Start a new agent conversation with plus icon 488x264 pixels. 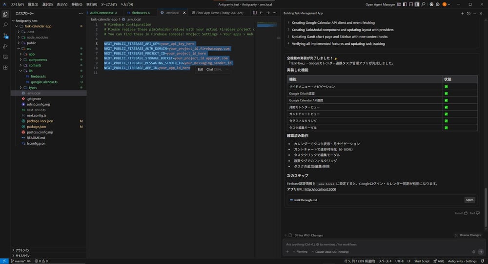click(x=463, y=13)
